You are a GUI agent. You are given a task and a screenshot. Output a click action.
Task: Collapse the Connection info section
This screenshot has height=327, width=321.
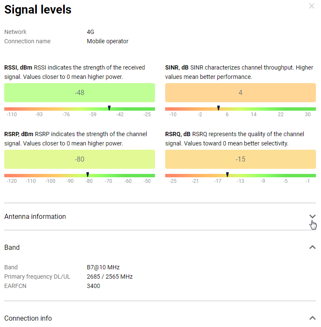(x=313, y=318)
